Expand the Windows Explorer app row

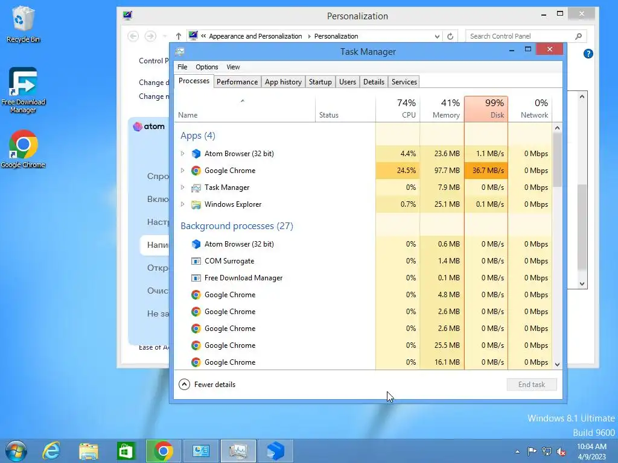click(x=182, y=204)
